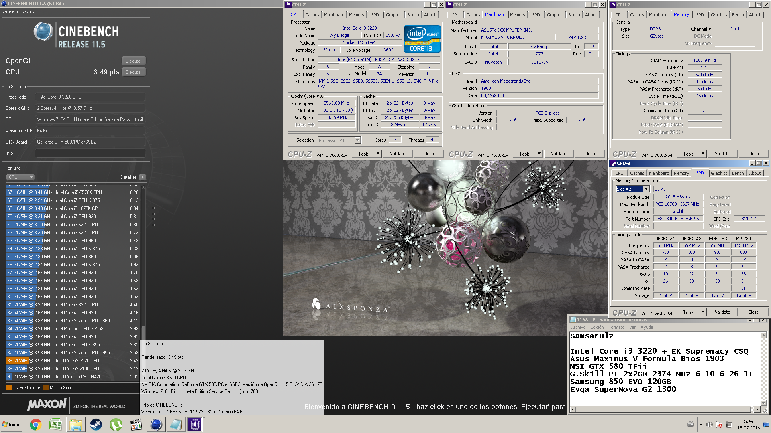The height and width of the screenshot is (433, 771).
Task: Switch to About tab in CPU-Z SPD window
Action: click(755, 173)
